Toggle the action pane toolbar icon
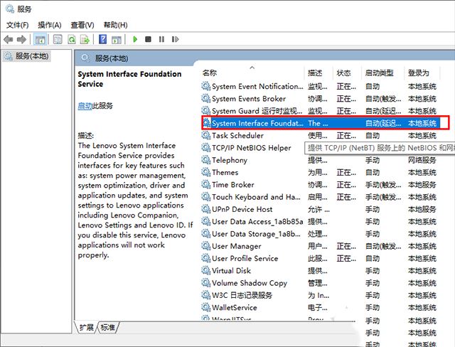Image resolution: width=455 pixels, height=347 pixels. coord(117,39)
